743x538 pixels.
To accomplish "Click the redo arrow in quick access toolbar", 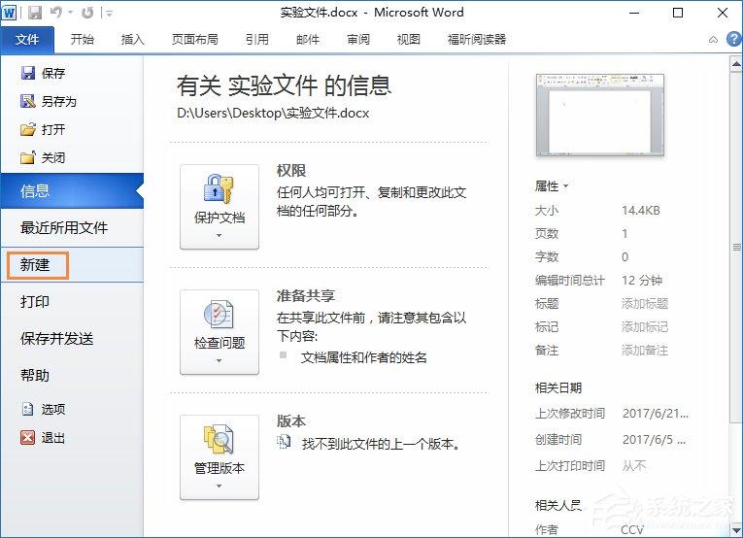I will pyautogui.click(x=87, y=13).
